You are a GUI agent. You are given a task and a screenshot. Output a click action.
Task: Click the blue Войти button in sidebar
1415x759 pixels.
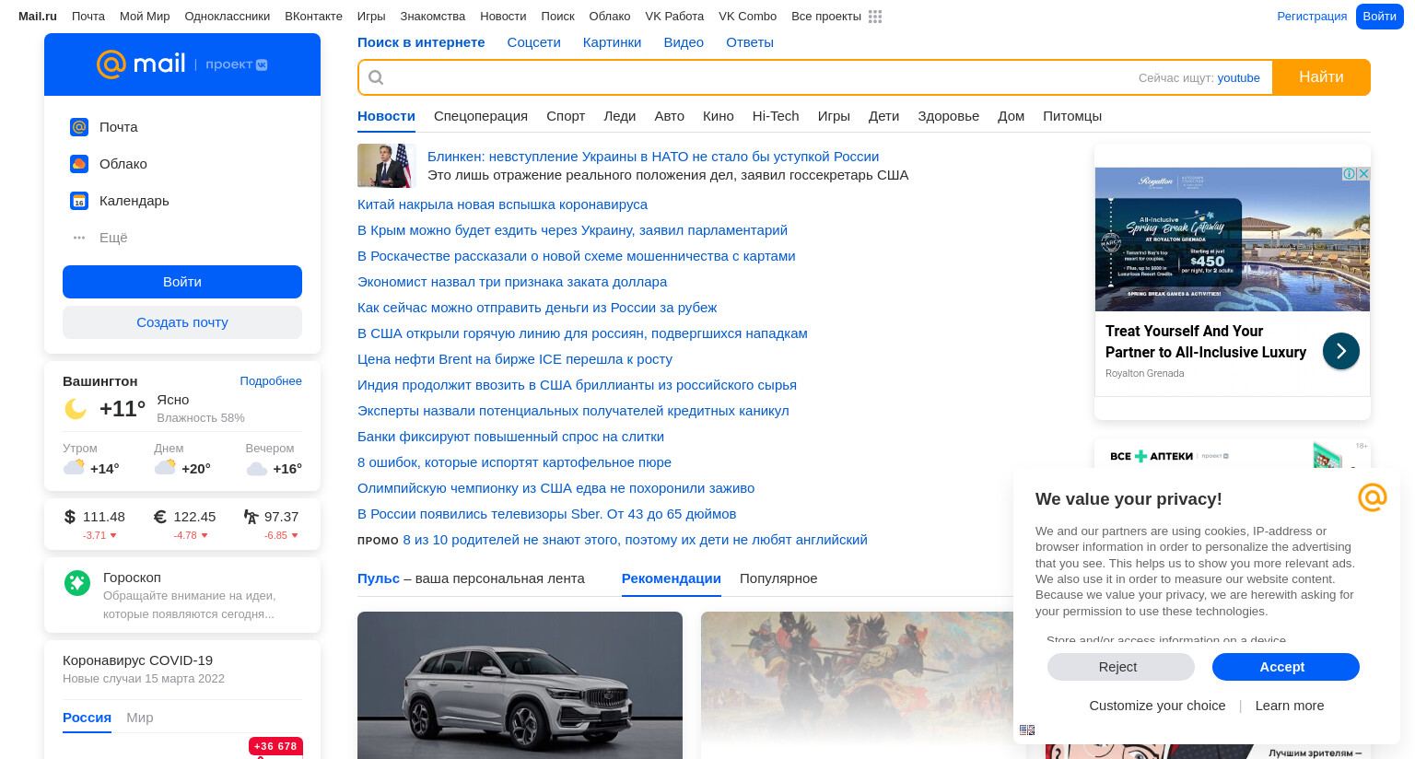click(x=182, y=282)
